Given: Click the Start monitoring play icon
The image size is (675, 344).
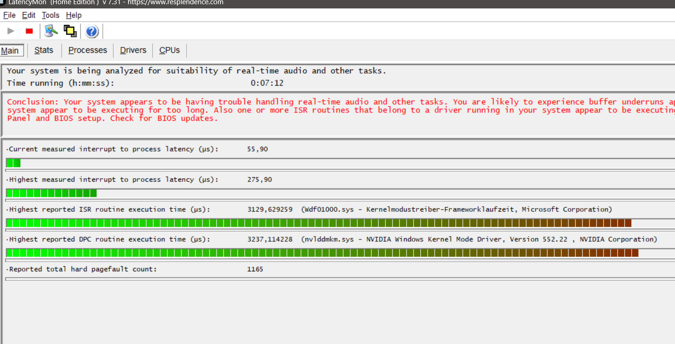Looking at the screenshot, I should tap(11, 31).
